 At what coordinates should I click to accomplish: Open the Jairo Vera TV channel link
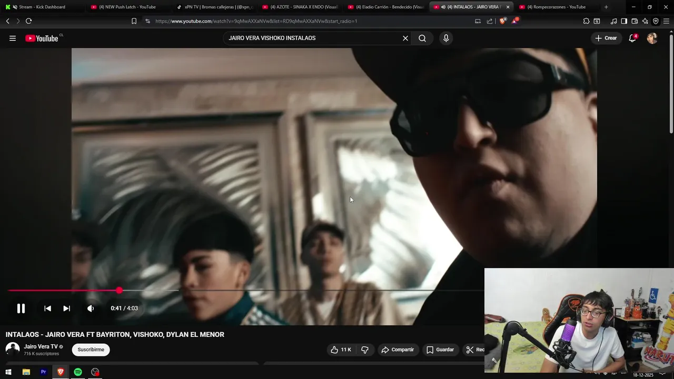click(41, 346)
